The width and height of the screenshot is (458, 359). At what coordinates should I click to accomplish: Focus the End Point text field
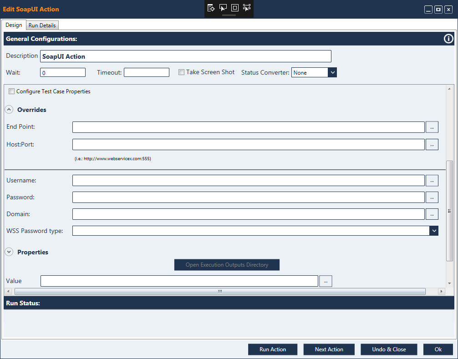click(x=249, y=127)
